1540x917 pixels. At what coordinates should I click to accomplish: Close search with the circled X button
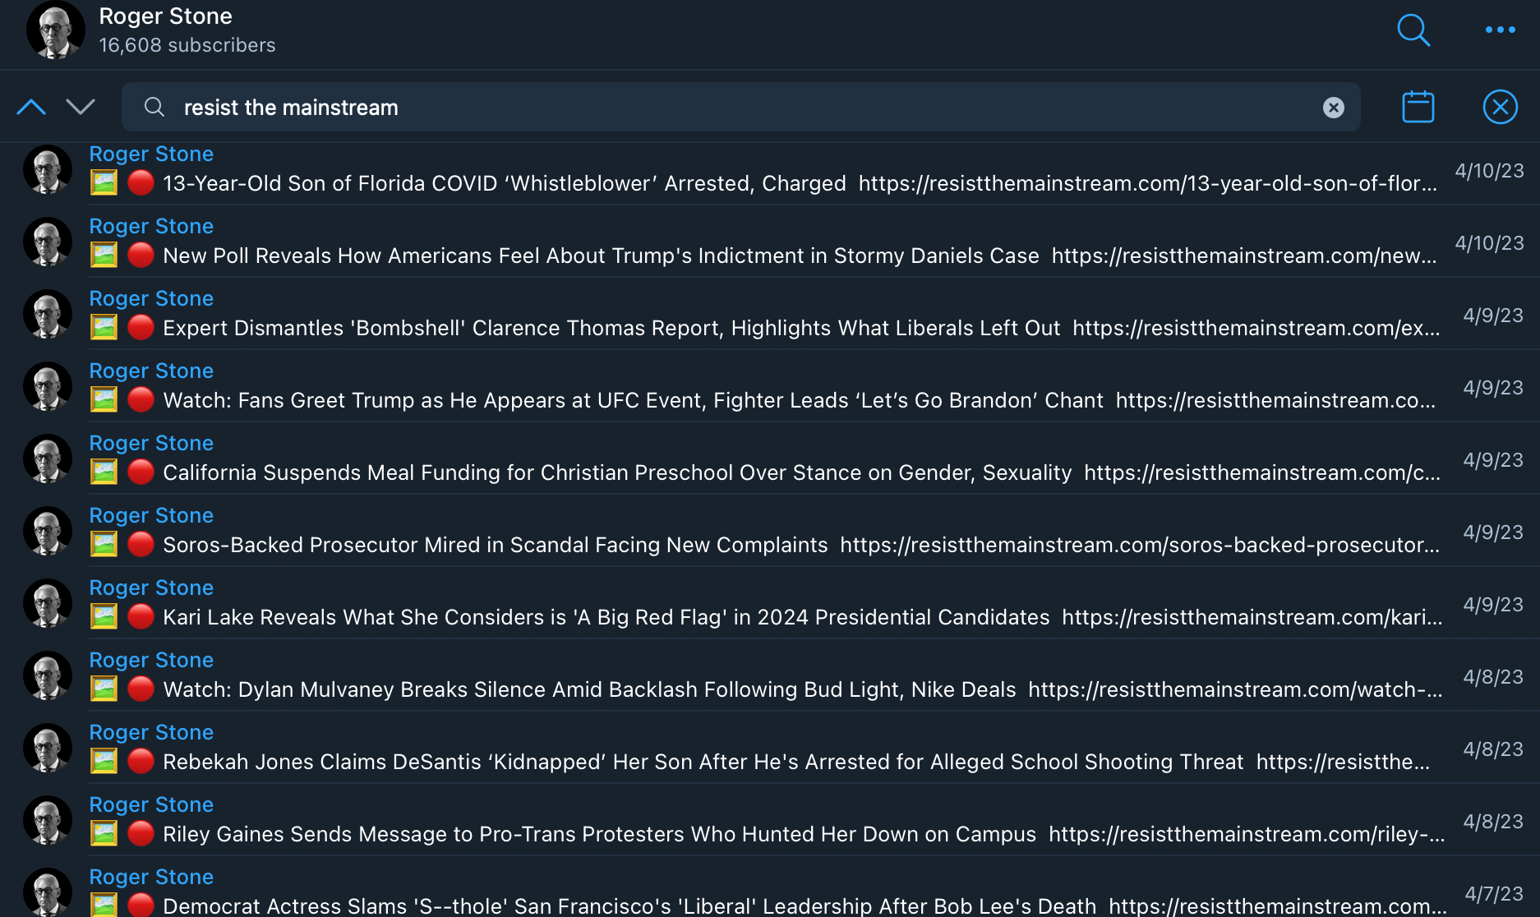[1500, 107]
